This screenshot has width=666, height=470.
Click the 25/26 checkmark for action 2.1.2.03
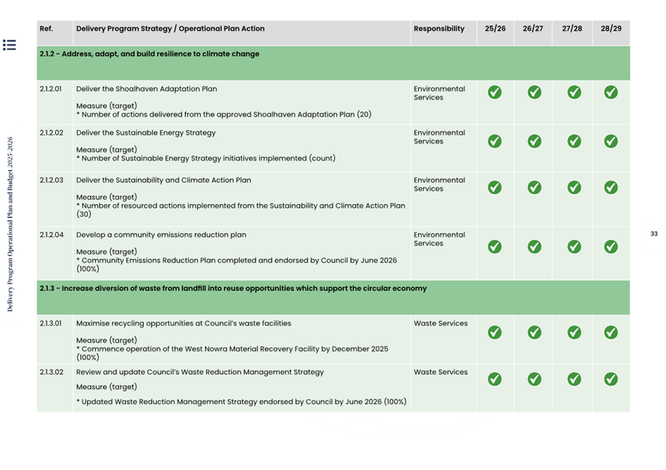pyautogui.click(x=494, y=188)
